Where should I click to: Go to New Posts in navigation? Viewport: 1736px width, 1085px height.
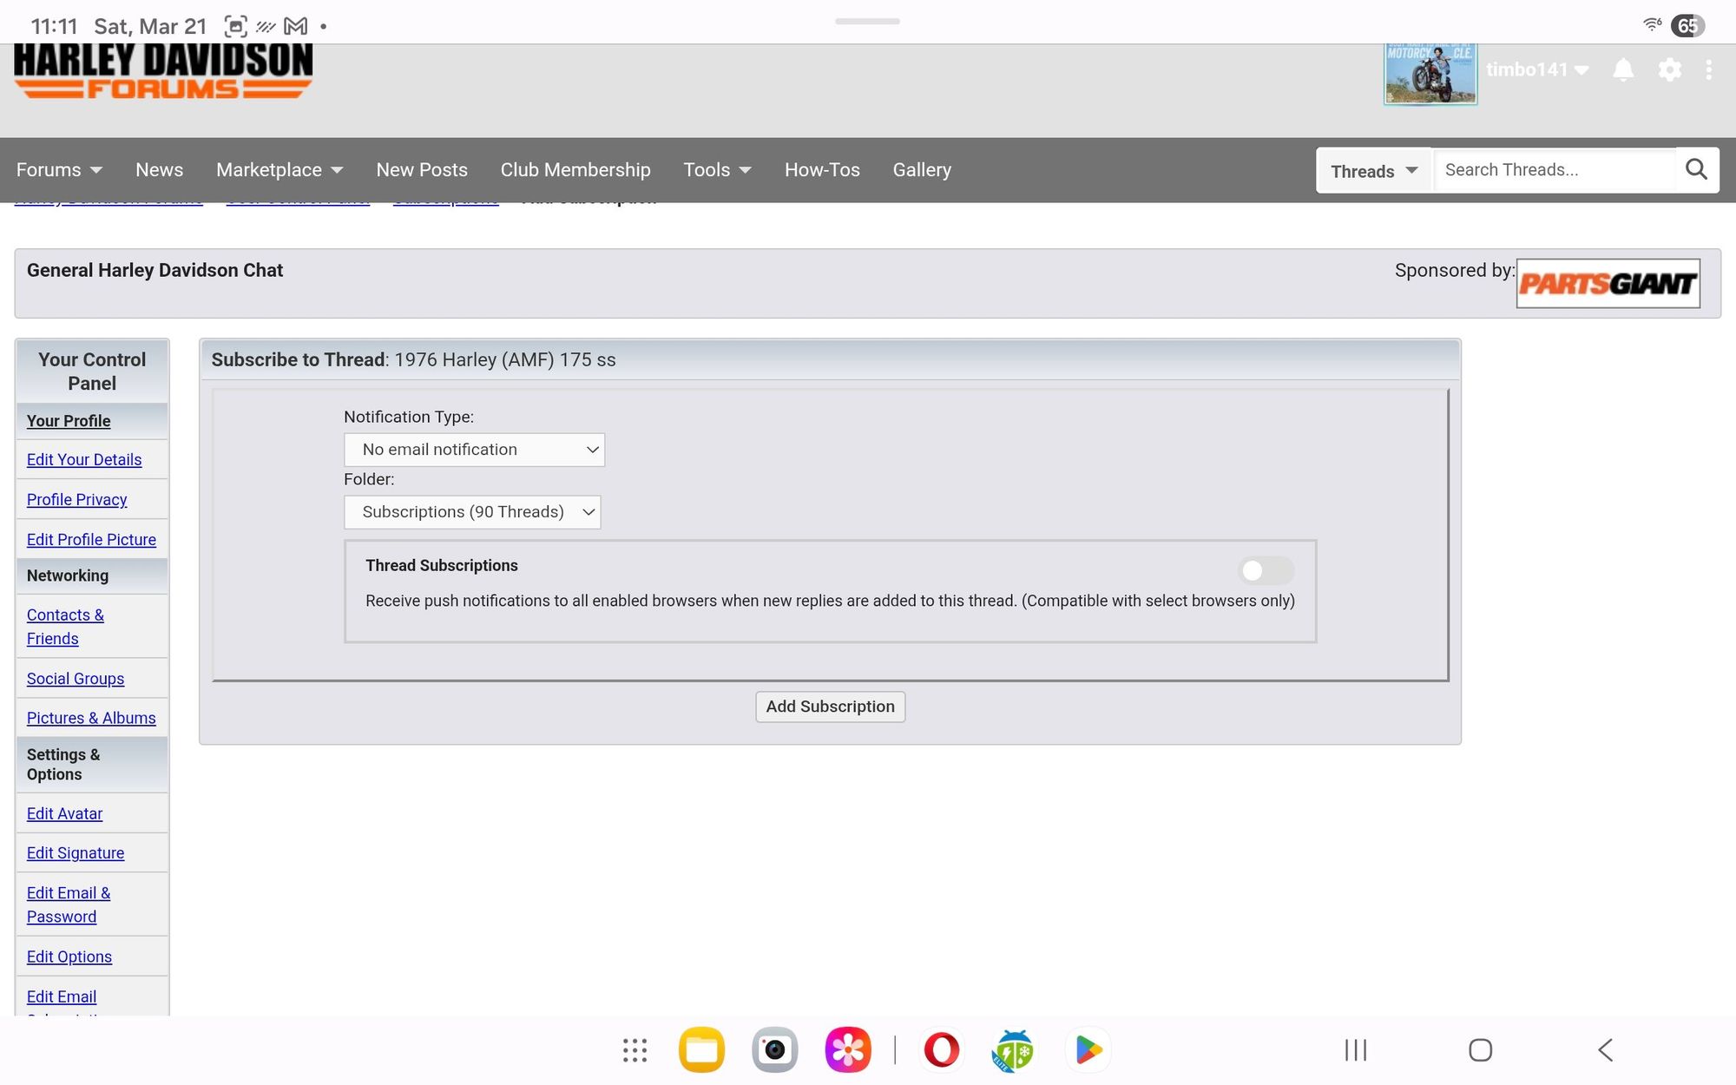pos(422,170)
